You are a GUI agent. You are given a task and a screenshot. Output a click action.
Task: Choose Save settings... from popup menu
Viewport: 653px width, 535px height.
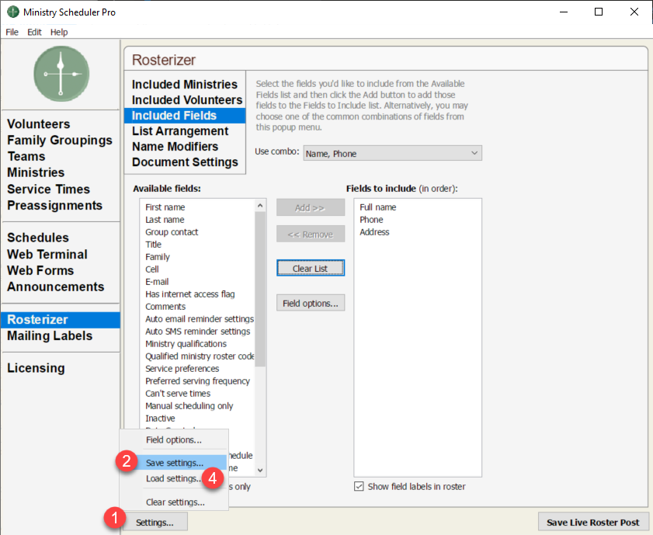coord(175,463)
